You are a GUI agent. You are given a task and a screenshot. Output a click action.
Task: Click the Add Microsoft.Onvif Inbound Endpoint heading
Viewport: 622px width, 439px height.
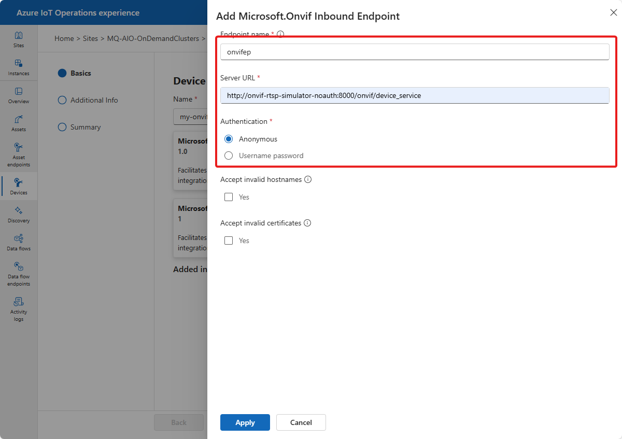(308, 16)
